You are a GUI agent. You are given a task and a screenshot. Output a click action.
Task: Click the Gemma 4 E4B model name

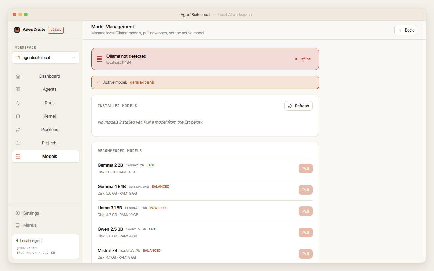click(x=112, y=187)
